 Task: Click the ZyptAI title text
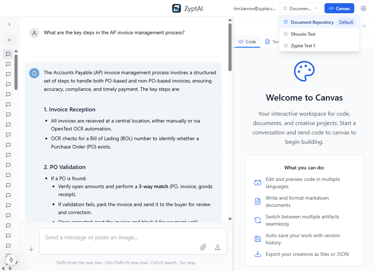click(x=194, y=9)
